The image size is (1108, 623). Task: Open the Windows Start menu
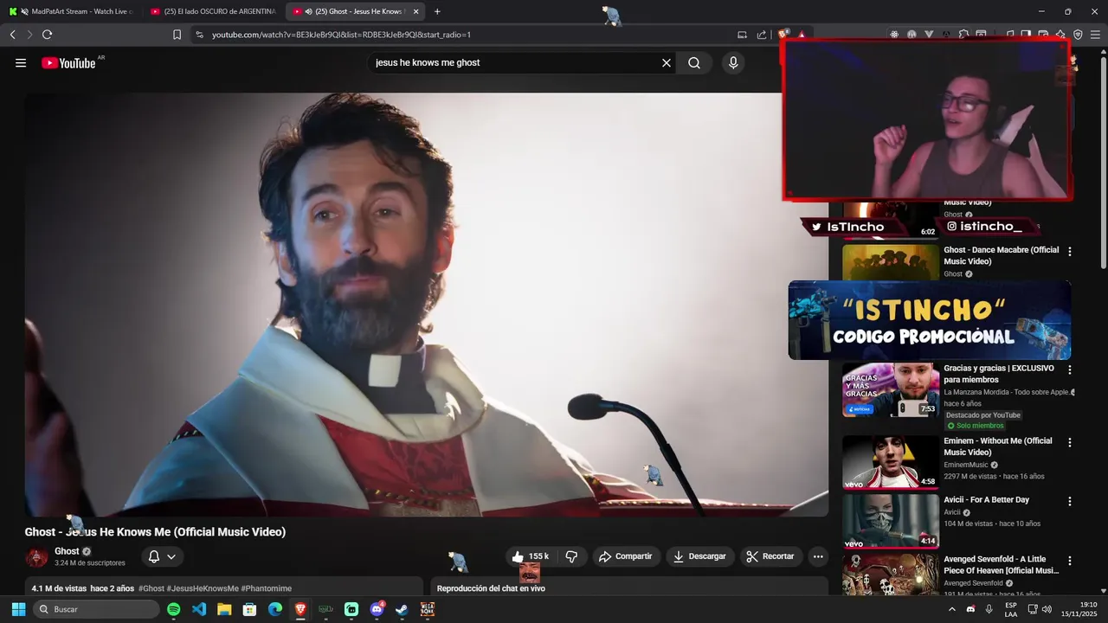18,609
